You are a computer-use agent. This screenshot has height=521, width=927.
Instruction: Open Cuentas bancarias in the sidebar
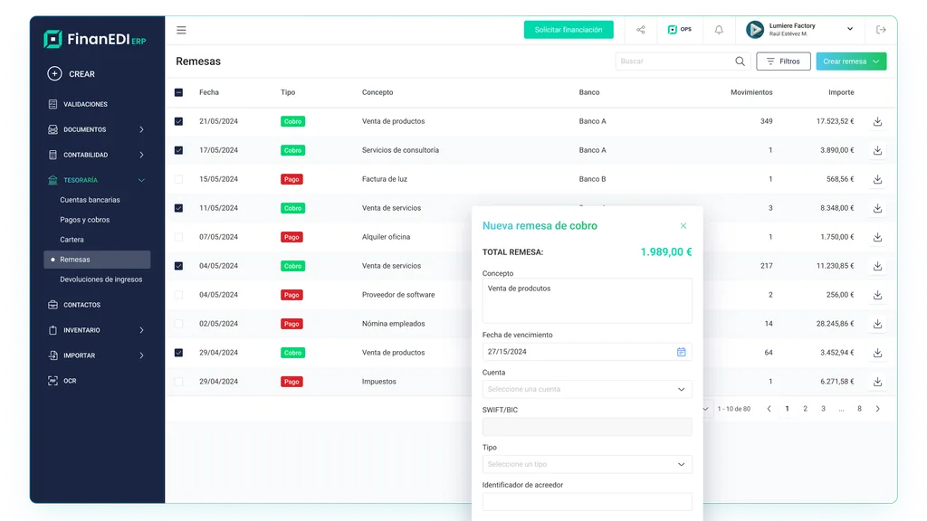pos(90,200)
